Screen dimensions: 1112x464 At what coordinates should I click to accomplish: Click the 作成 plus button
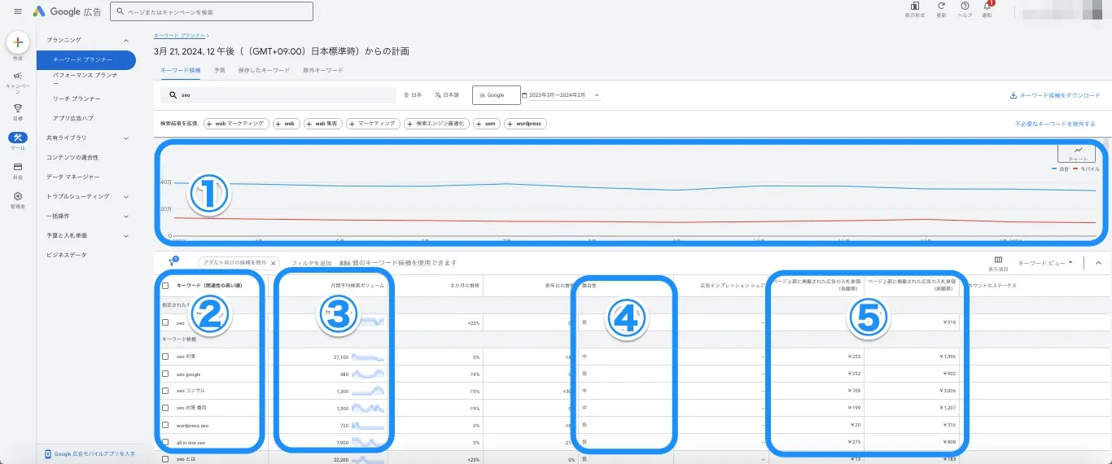[x=18, y=42]
